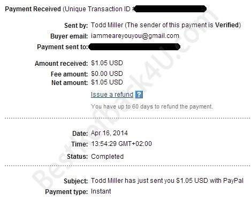The height and width of the screenshot is (201, 251).
Task: Click the Instant payment type value
Action: 101,191
